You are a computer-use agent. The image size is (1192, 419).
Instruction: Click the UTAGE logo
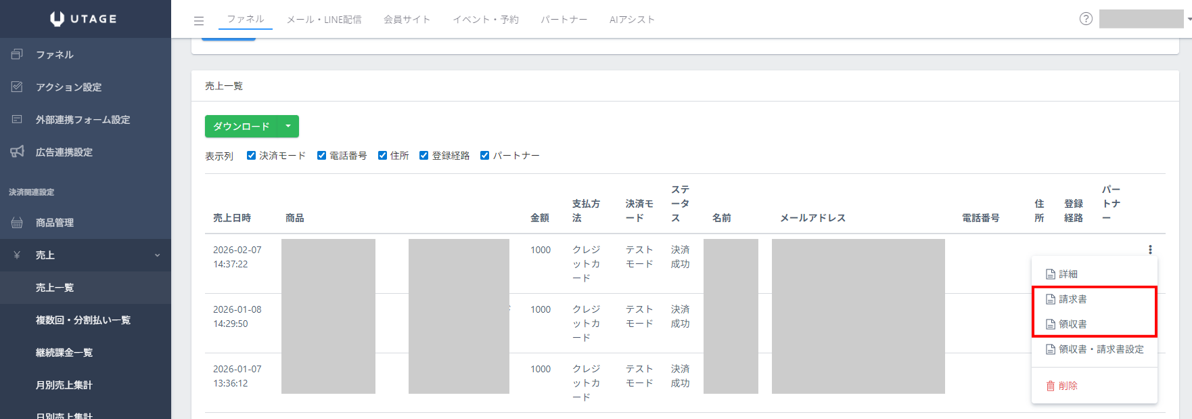84,19
